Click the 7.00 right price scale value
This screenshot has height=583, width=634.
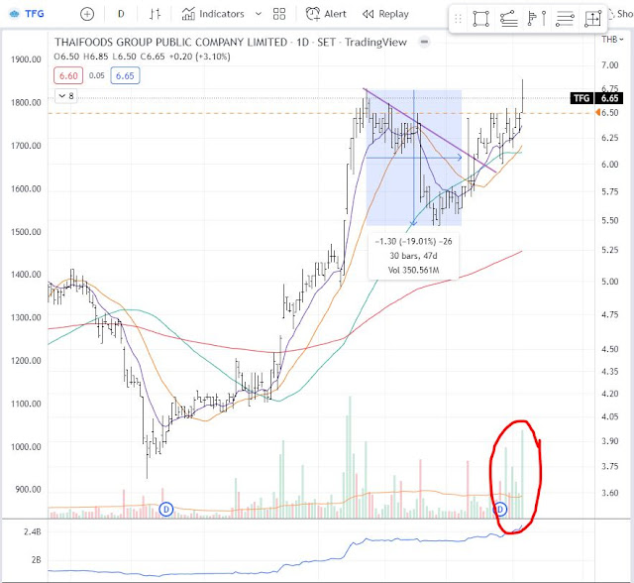(610, 64)
